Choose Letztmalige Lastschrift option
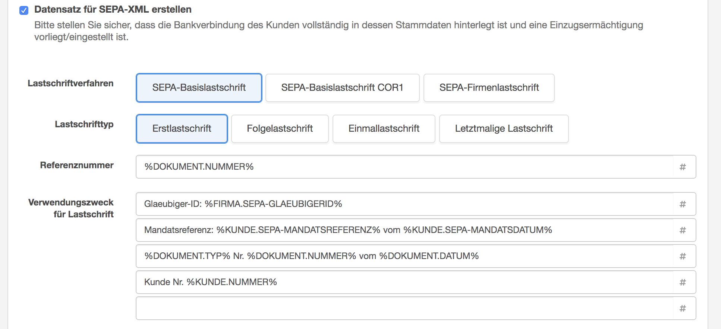 [504, 129]
